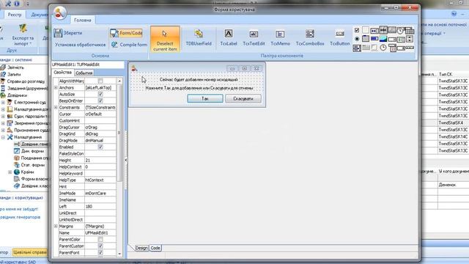Screen dimensions: 469x264
Task: Collapse the Налаштування tree node
Action: pyautogui.click(x=3, y=137)
